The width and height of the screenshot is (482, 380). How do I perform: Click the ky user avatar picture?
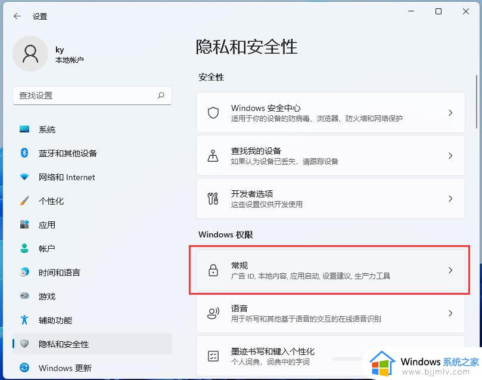pyautogui.click(x=30, y=54)
